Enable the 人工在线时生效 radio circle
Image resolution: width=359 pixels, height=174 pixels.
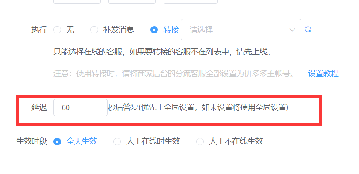coord(117,141)
